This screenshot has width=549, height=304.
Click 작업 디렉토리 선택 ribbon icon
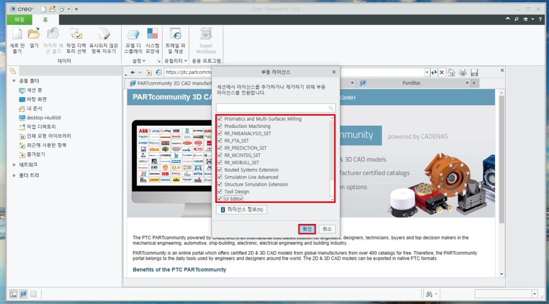pos(76,40)
